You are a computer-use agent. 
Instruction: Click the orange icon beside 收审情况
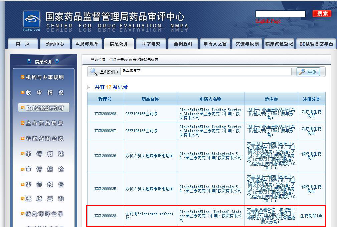(23, 93)
